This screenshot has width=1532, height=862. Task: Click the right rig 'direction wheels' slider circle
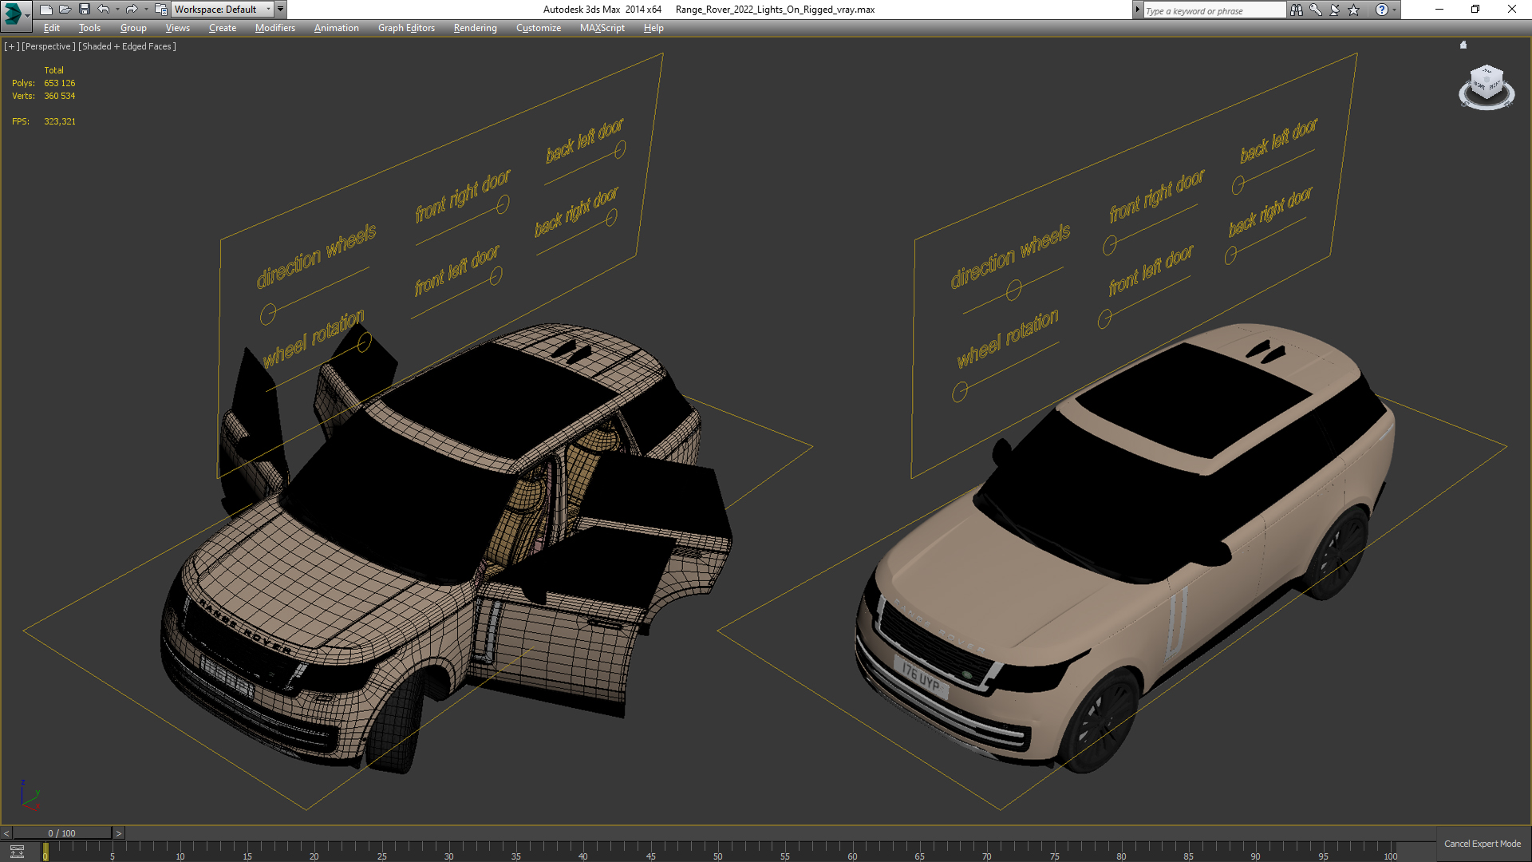1013,290
